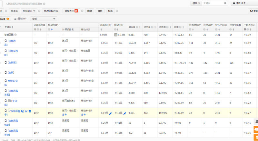Click 分布 link under 首页（非前三） in highlighted row
258x141 pixels.
(x=64, y=114)
